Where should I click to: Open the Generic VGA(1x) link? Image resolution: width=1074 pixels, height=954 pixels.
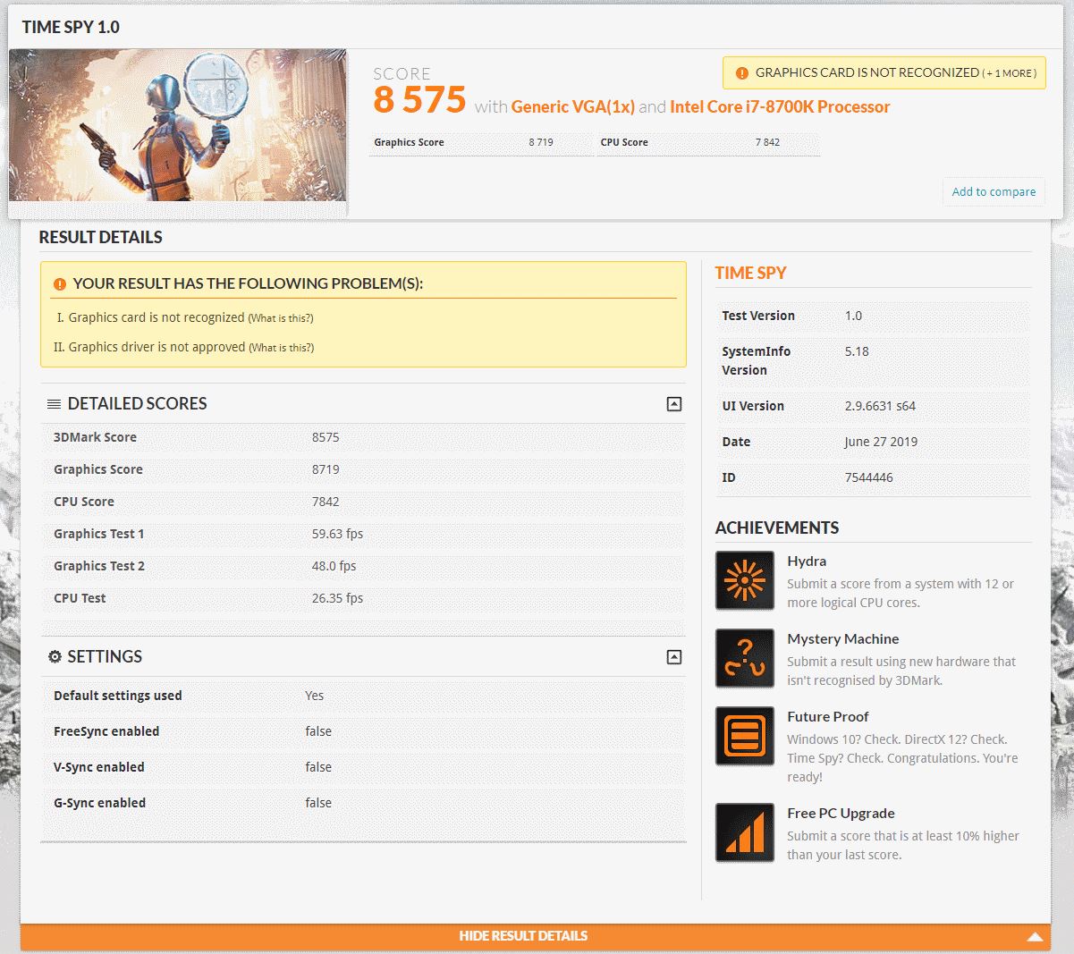coord(573,106)
